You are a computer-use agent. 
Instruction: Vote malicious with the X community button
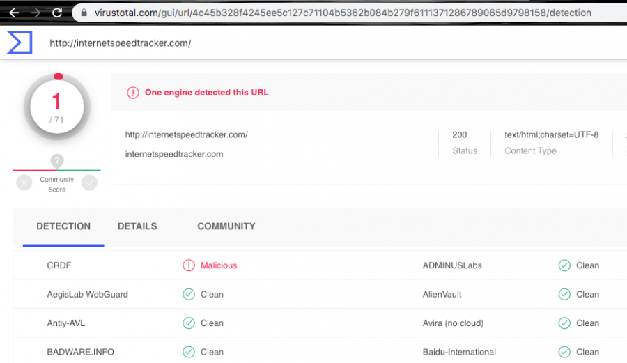pos(24,183)
